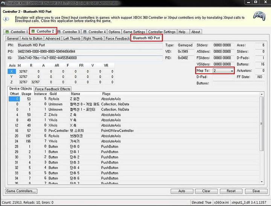Select the Z axis row
Viewport: 271px width, 206px height.
61,82
